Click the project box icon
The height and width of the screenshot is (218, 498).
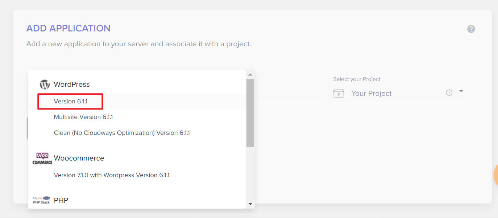point(338,93)
